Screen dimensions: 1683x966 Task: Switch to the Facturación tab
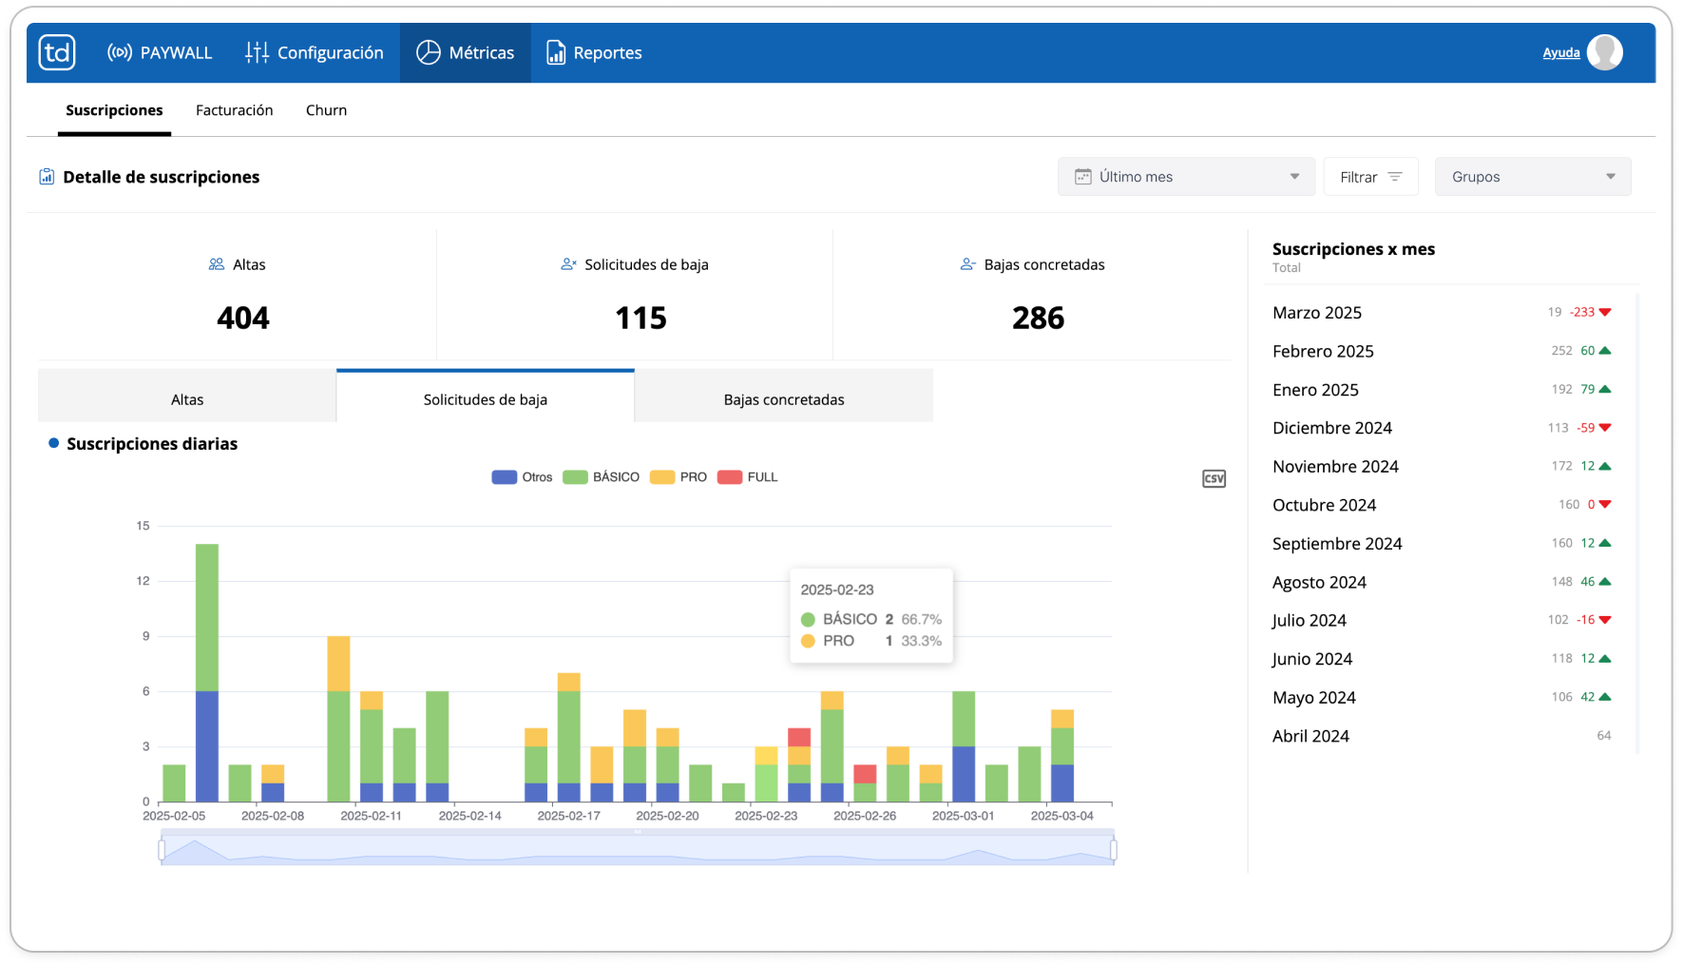coord(234,110)
